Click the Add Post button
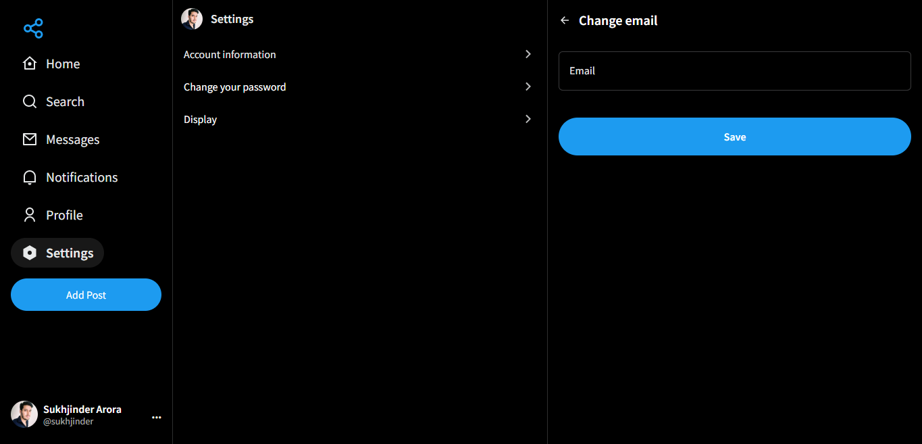Image resolution: width=922 pixels, height=444 pixels. pos(86,295)
